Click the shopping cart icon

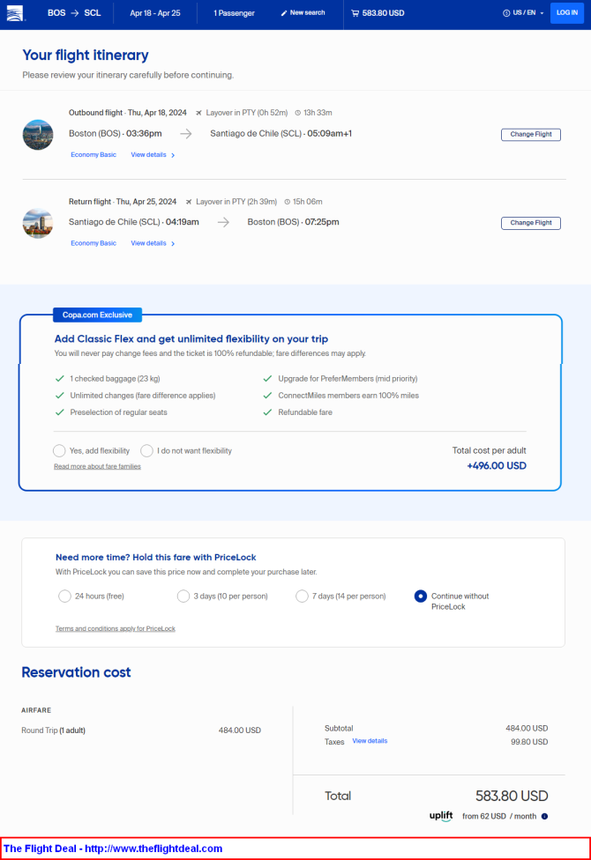click(x=355, y=13)
